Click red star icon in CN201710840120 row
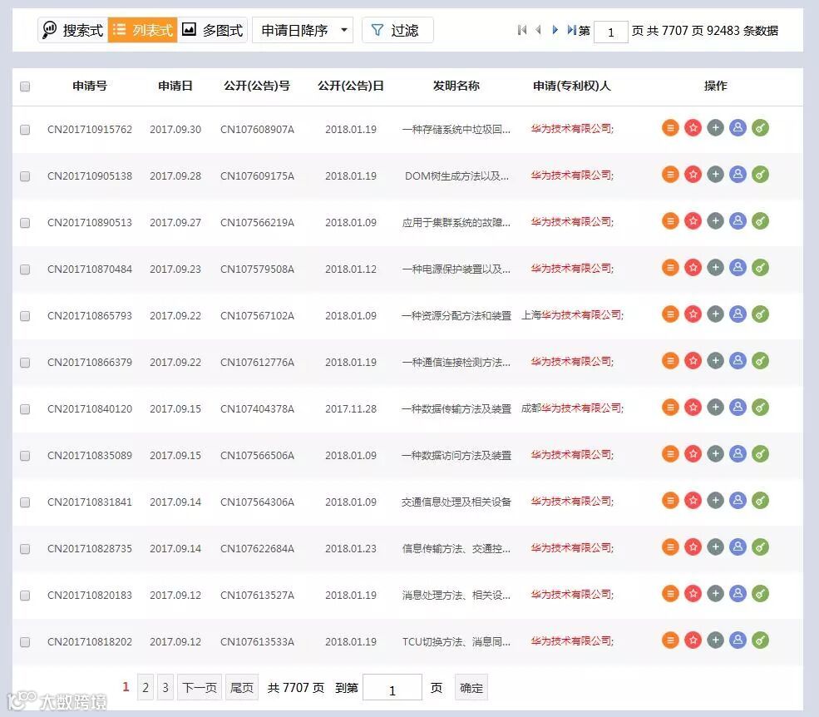Screen dimensions: 819x717 (x=693, y=407)
